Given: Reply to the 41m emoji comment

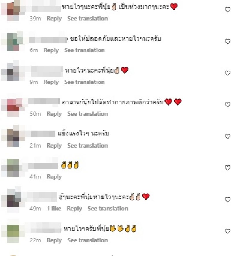Looking at the screenshot, I should click(54, 177).
